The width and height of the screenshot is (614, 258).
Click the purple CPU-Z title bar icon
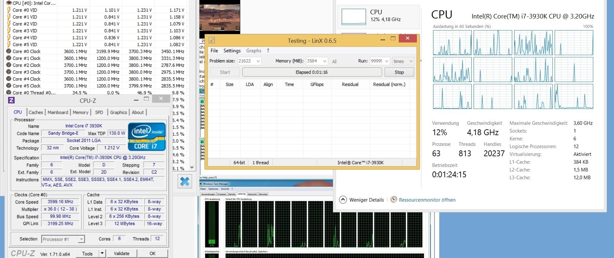click(12, 100)
